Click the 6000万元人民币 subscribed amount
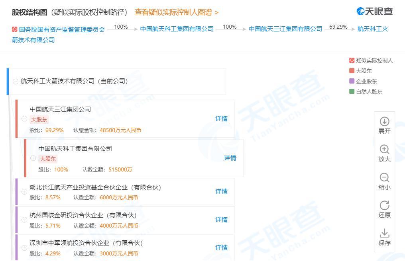The height and width of the screenshot is (261, 405). tap(119, 198)
